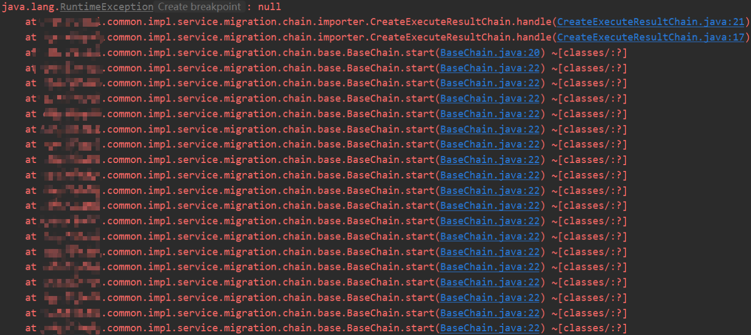Open the last BaseChain.java:22 link
Image resolution: width=751 pixels, height=335 pixels.
pos(490,328)
